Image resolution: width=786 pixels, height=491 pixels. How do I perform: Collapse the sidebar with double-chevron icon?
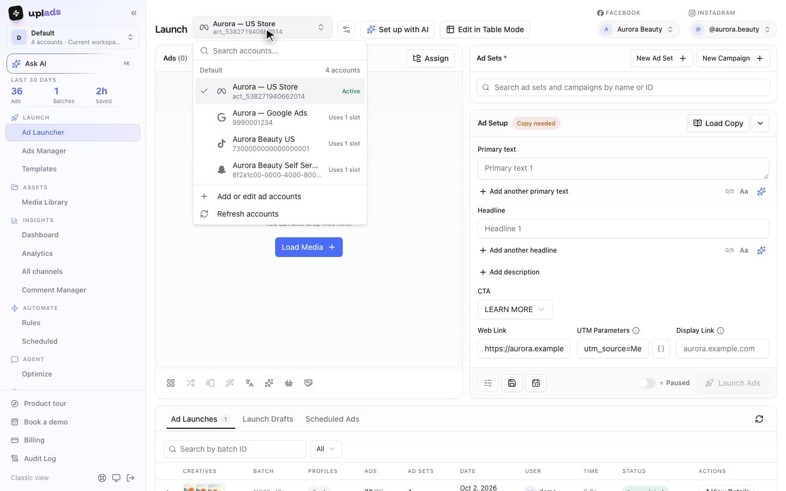[x=134, y=13]
